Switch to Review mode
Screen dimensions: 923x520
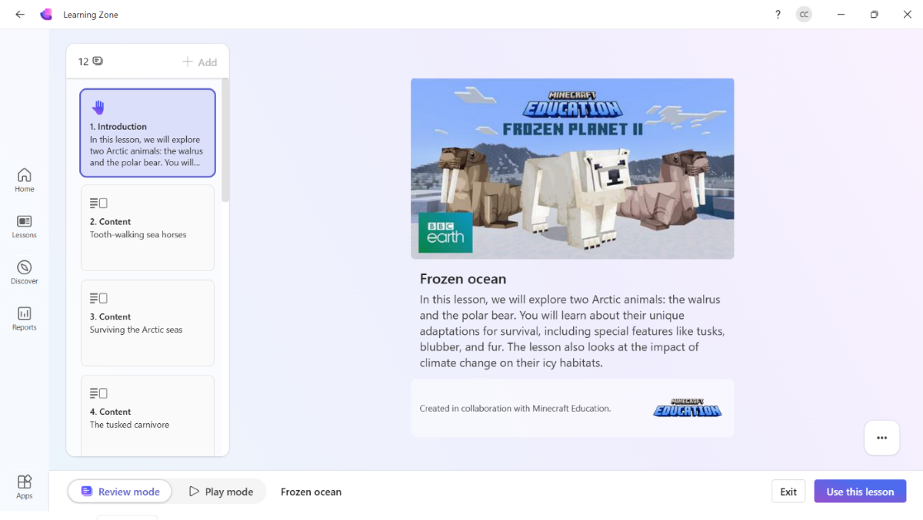click(120, 492)
